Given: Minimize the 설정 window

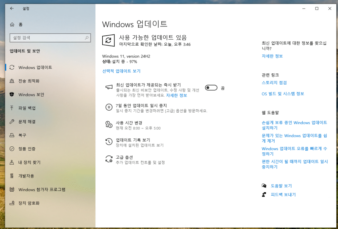Looking at the screenshot, I should coord(304,8).
